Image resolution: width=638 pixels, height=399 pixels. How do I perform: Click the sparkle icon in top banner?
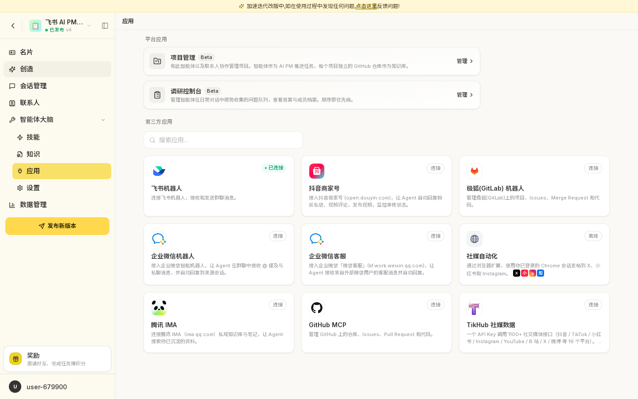[241, 6]
